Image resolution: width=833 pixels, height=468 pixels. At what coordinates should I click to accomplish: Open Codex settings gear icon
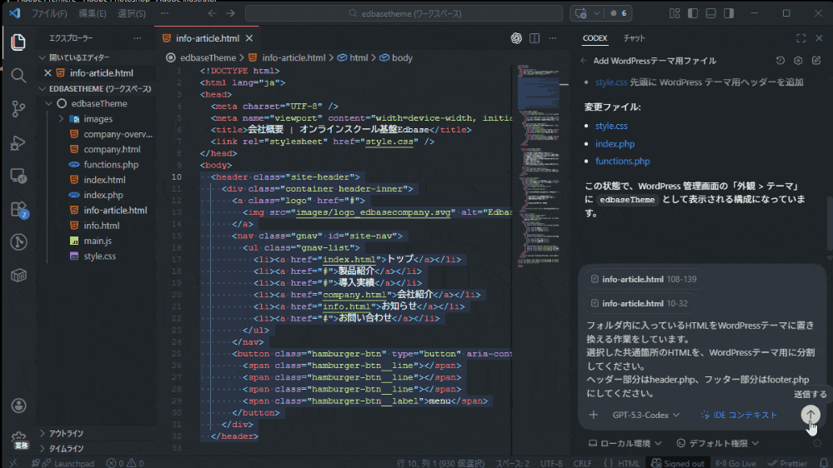[798, 61]
